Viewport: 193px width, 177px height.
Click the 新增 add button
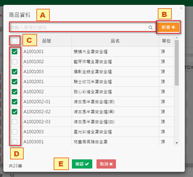168,27
